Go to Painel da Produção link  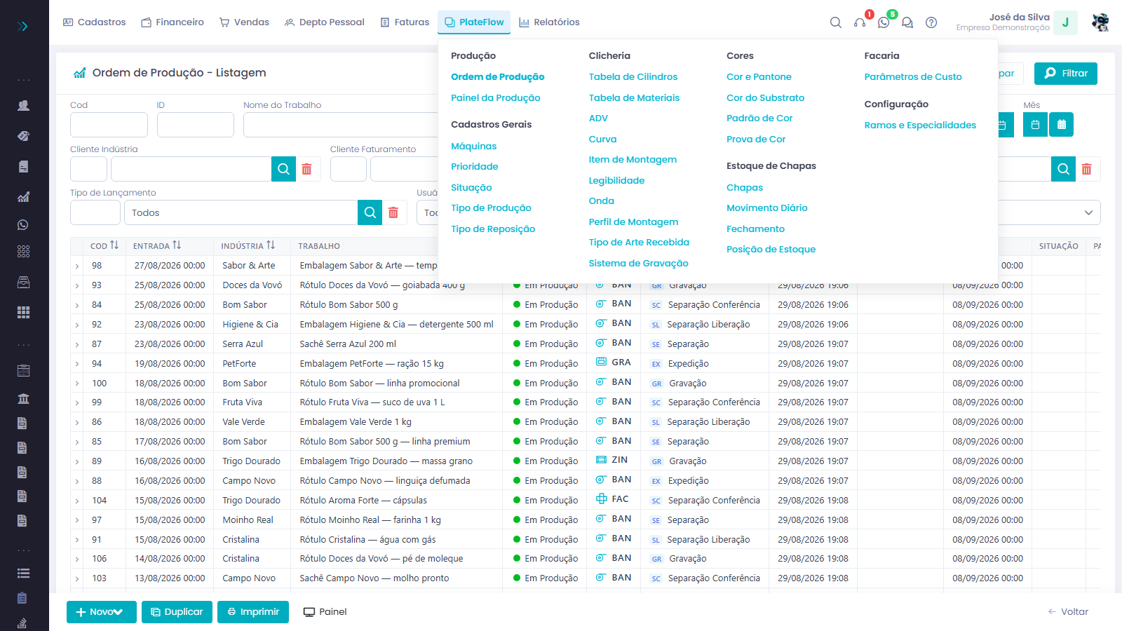click(x=495, y=98)
